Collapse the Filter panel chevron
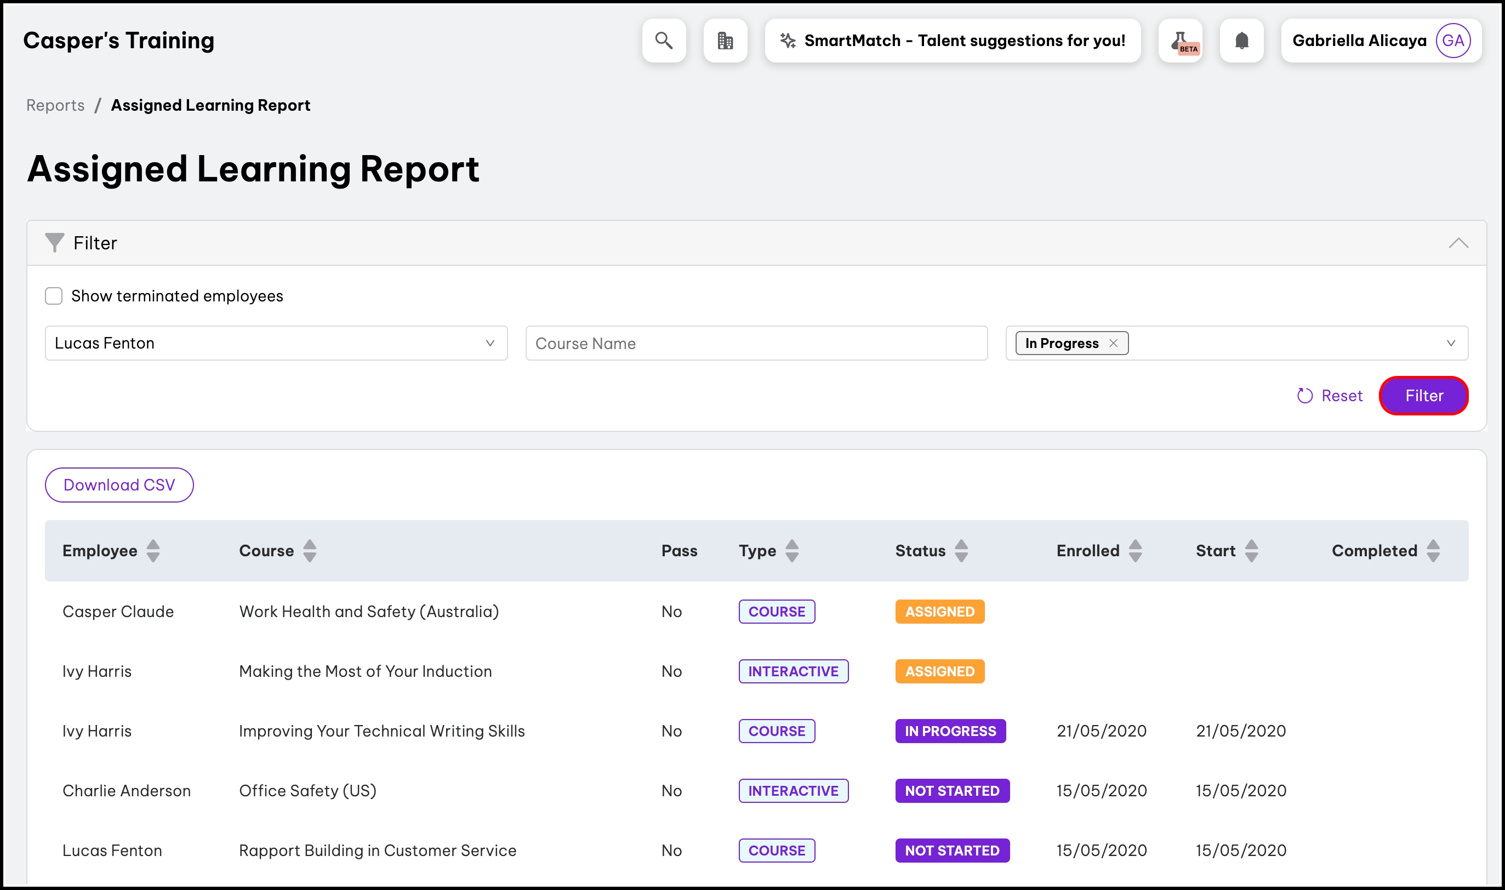1505x890 pixels. click(1458, 243)
